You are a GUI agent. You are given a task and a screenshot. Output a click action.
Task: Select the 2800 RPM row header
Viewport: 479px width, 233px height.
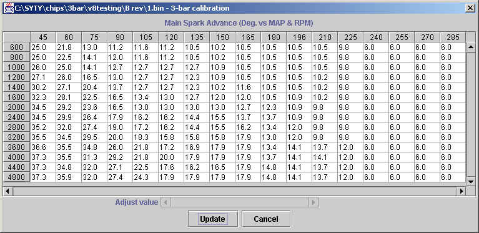click(16, 127)
